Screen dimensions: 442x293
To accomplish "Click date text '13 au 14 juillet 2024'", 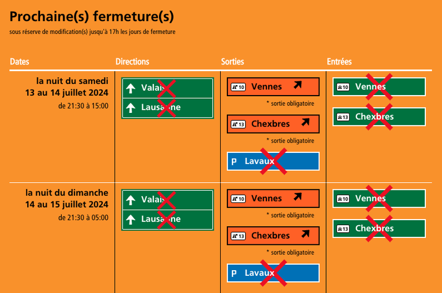I will tap(67, 93).
